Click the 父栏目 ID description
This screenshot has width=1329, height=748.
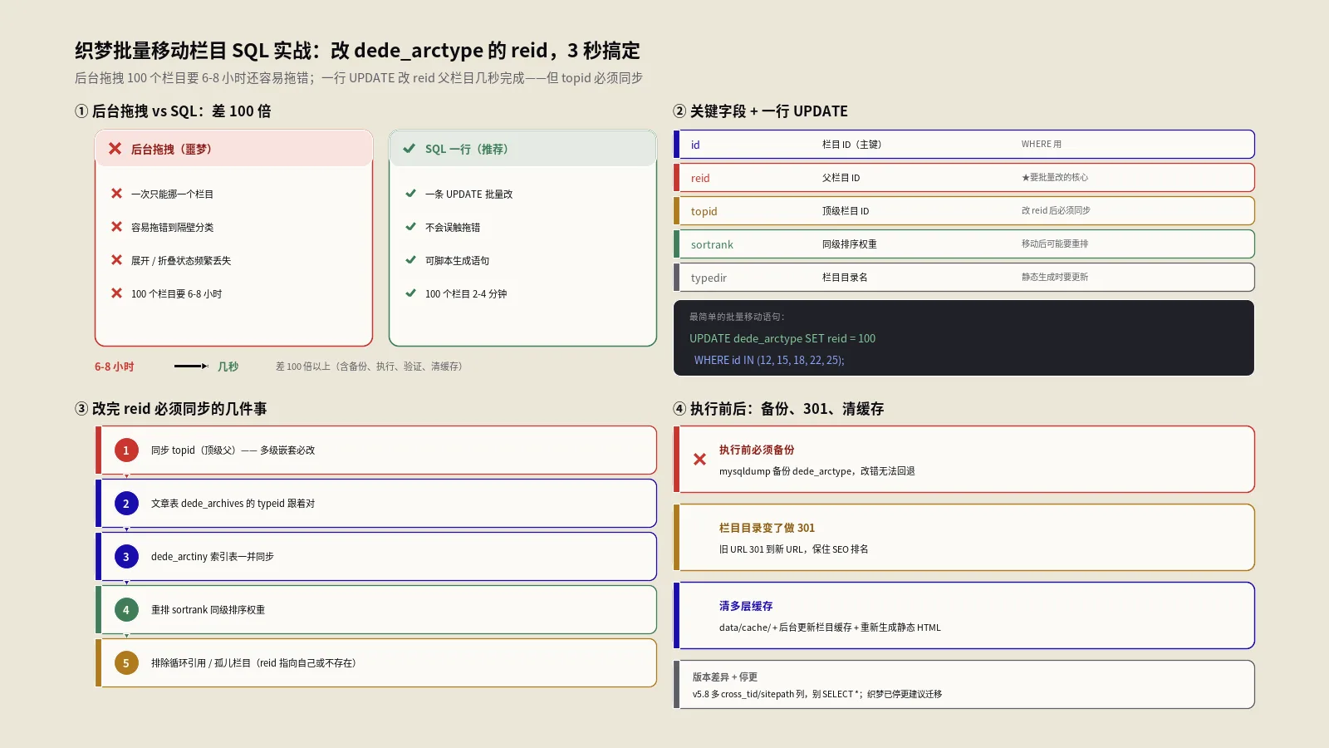click(x=841, y=178)
